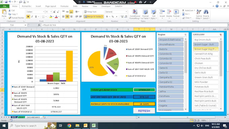
Task: Toggle center horizontal alignment
Action: [x=67, y=16]
